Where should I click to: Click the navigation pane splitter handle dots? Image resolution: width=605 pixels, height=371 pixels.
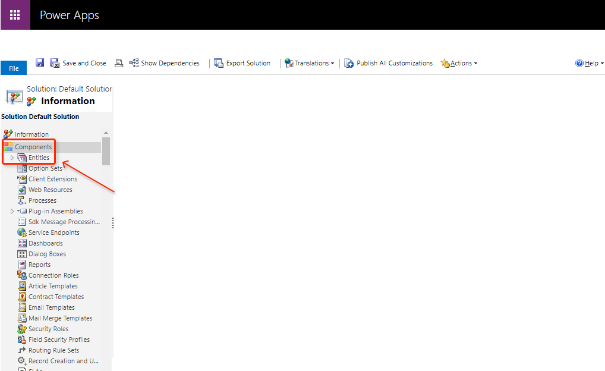(x=113, y=223)
